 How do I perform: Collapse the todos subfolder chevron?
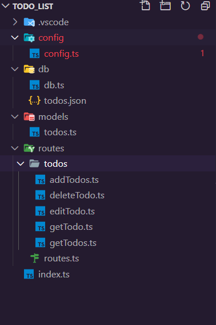(x=21, y=164)
